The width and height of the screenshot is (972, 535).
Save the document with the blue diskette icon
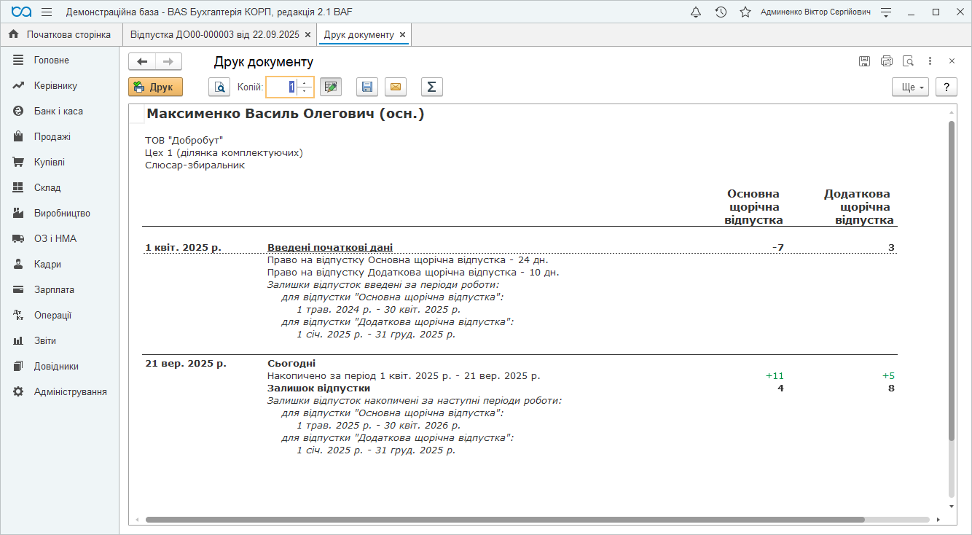[367, 87]
